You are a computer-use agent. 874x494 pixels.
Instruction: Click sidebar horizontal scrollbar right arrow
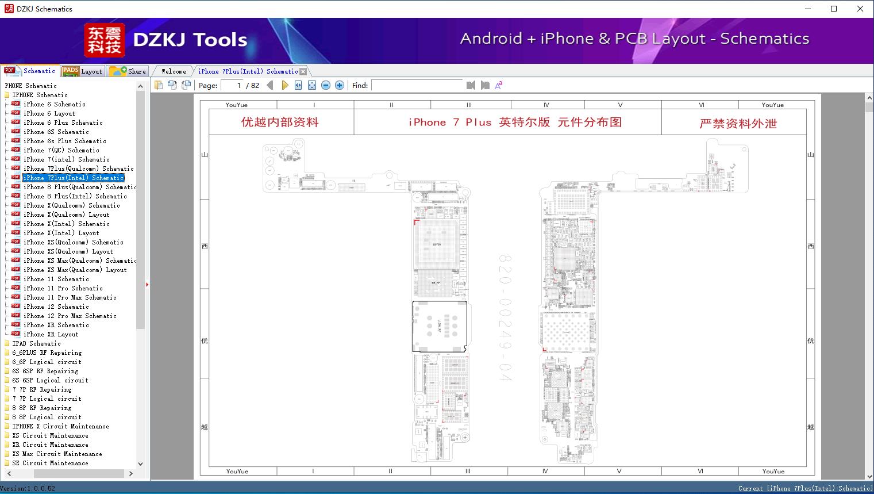click(130, 473)
